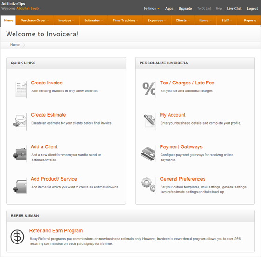Image resolution: width=261 pixels, height=257 pixels.
Task: Click the Create Invoice document icon
Action: 21,90
